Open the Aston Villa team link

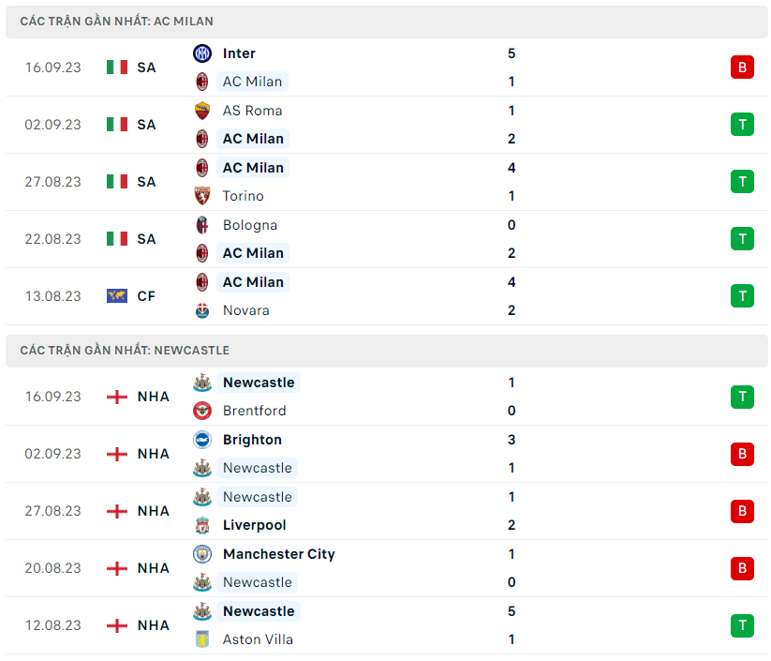coord(258,639)
